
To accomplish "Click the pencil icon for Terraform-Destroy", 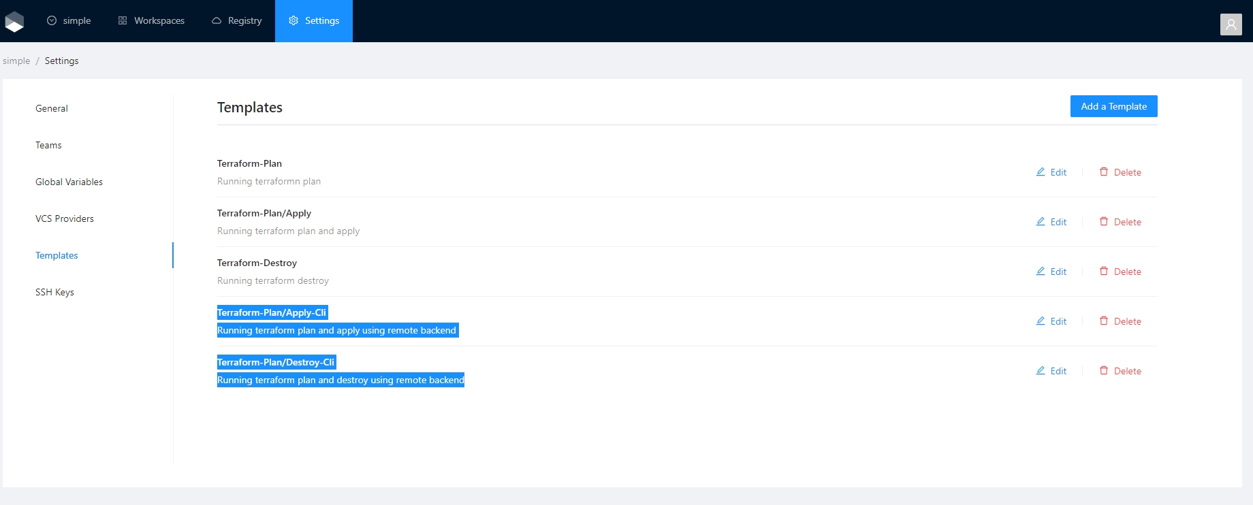I will (1041, 272).
